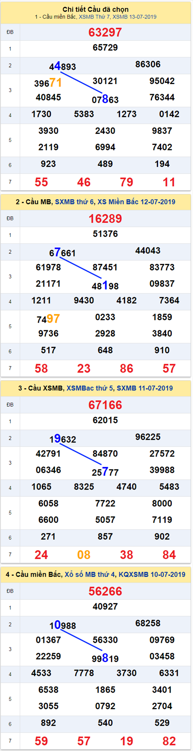
Task: Select special prize number 56266
Action: (x=105, y=591)
